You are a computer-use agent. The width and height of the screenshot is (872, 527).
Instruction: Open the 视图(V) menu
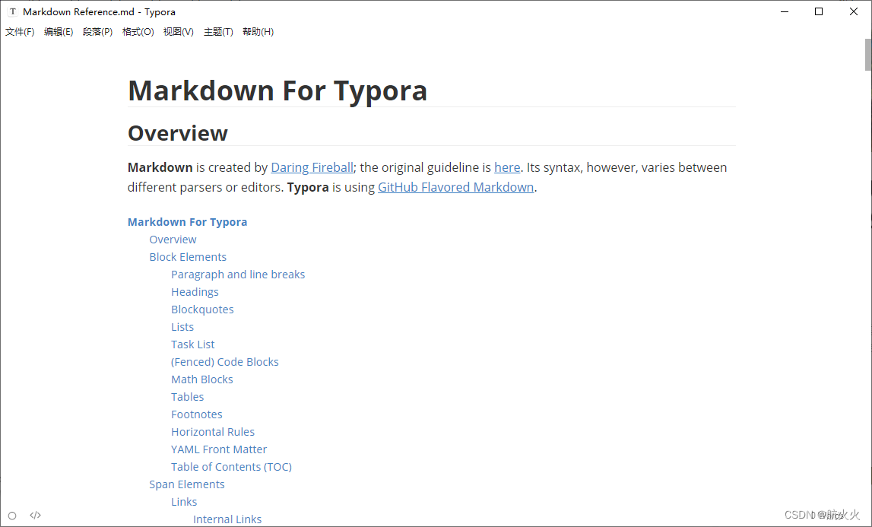tap(179, 32)
